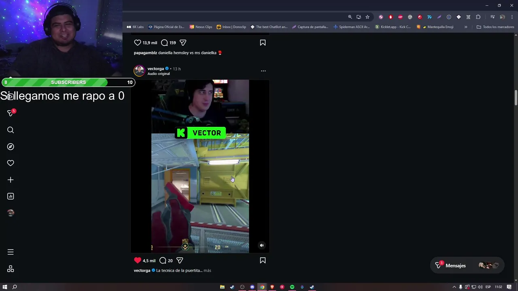Open the Mantequilla Emoji bookmark
Viewport: 518px width, 291px height.
pos(435,27)
